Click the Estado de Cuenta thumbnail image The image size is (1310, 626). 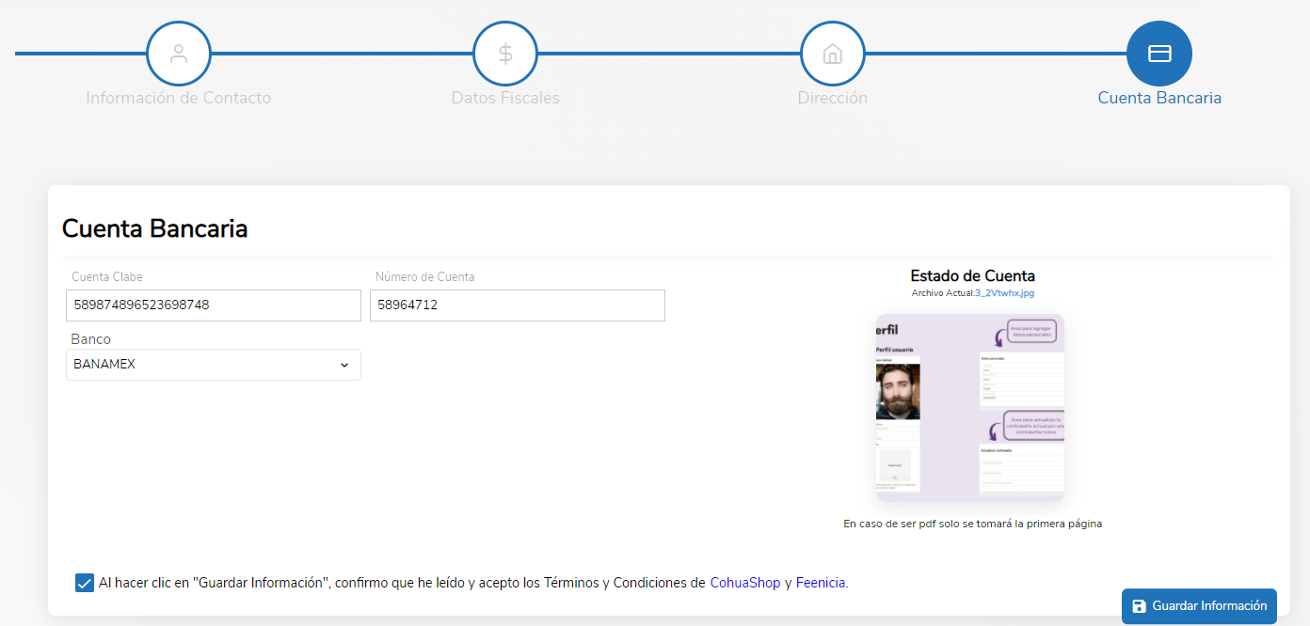click(970, 408)
